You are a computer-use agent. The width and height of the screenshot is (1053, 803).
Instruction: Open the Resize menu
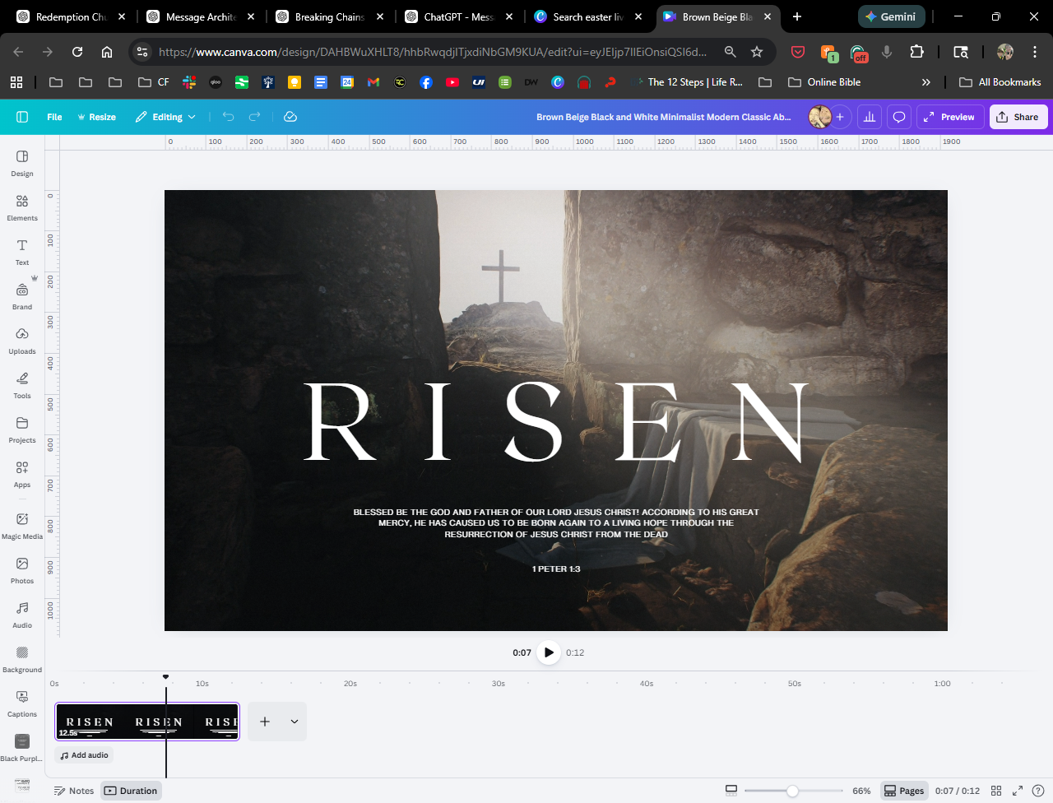tap(96, 117)
